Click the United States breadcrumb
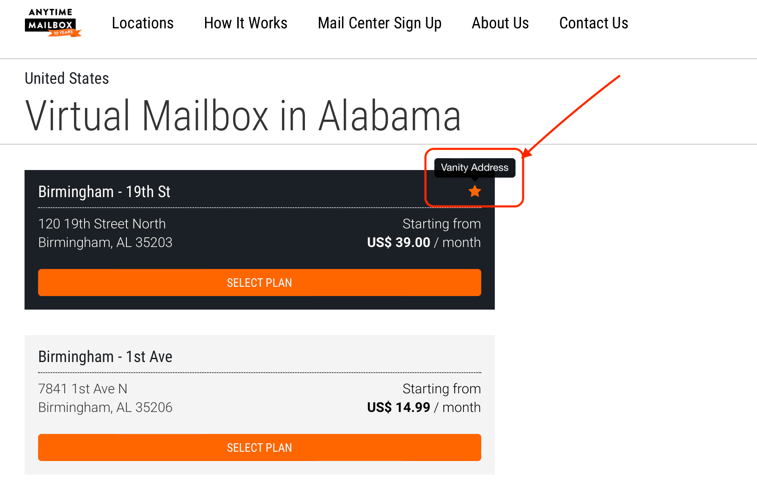Image resolution: width=757 pixels, height=494 pixels. pyautogui.click(x=67, y=78)
